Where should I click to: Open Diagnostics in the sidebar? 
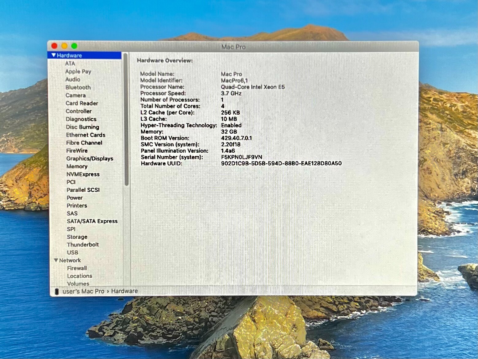(x=81, y=119)
